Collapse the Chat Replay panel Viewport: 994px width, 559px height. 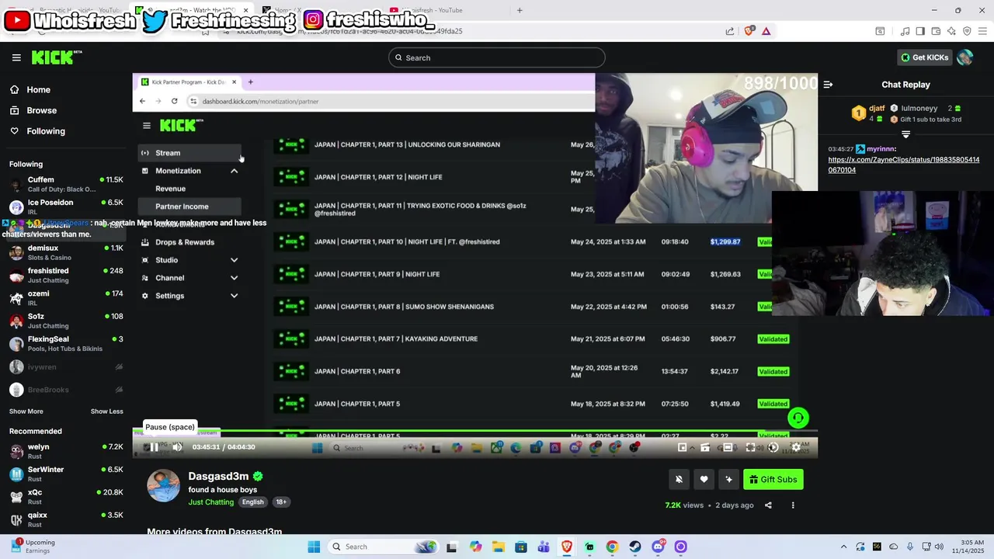828,85
